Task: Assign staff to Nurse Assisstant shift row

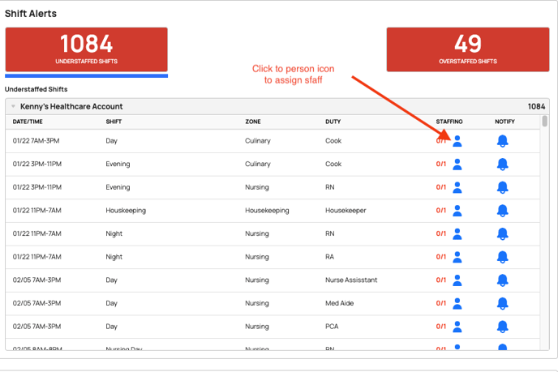Action: pos(457,280)
